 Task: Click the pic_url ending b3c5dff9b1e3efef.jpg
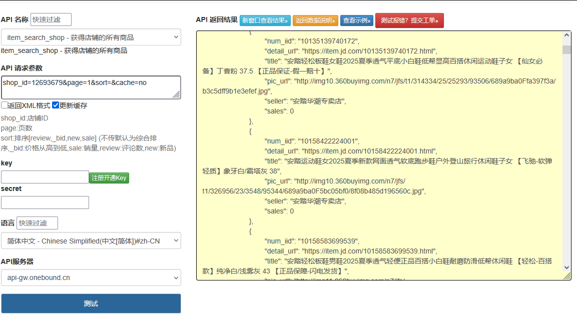click(379, 86)
